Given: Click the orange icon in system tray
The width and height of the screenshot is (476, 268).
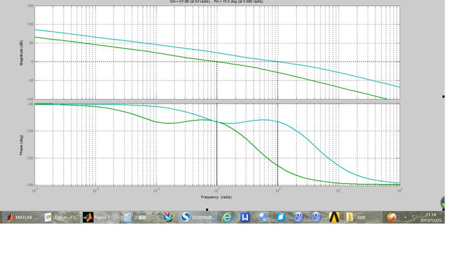Looking at the screenshot, I should [392, 217].
